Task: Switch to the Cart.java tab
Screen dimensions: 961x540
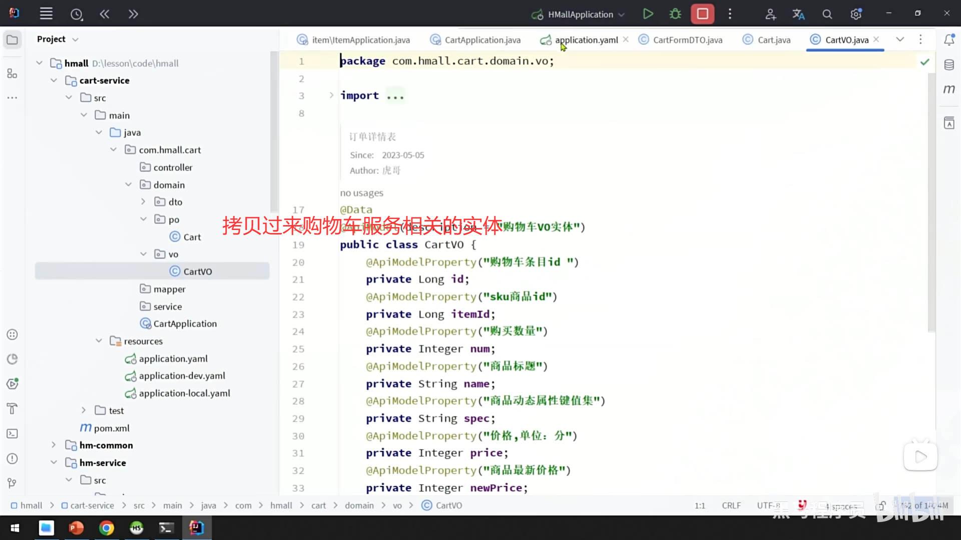Action: 773,40
